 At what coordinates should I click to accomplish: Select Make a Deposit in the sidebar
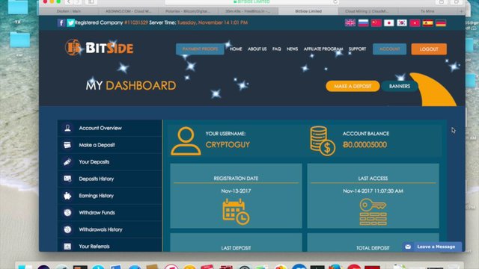click(x=110, y=145)
